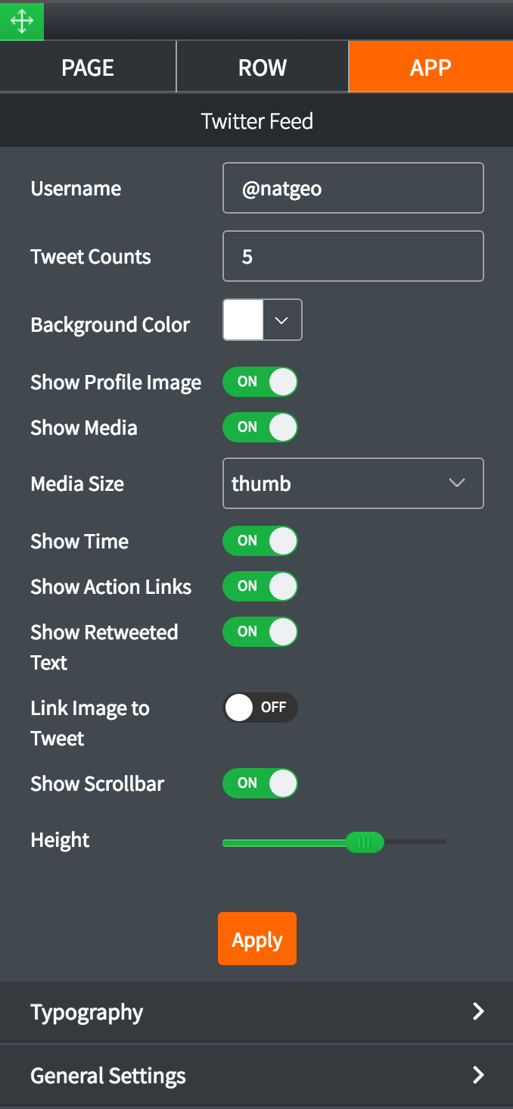Switch to the PAGE tab
The height and width of the screenshot is (1109, 513).
(88, 67)
